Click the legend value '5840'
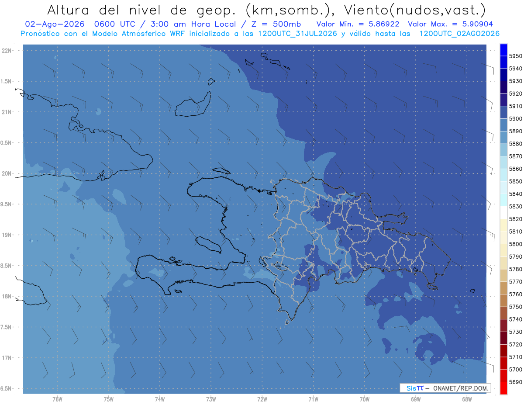 (x=516, y=194)
